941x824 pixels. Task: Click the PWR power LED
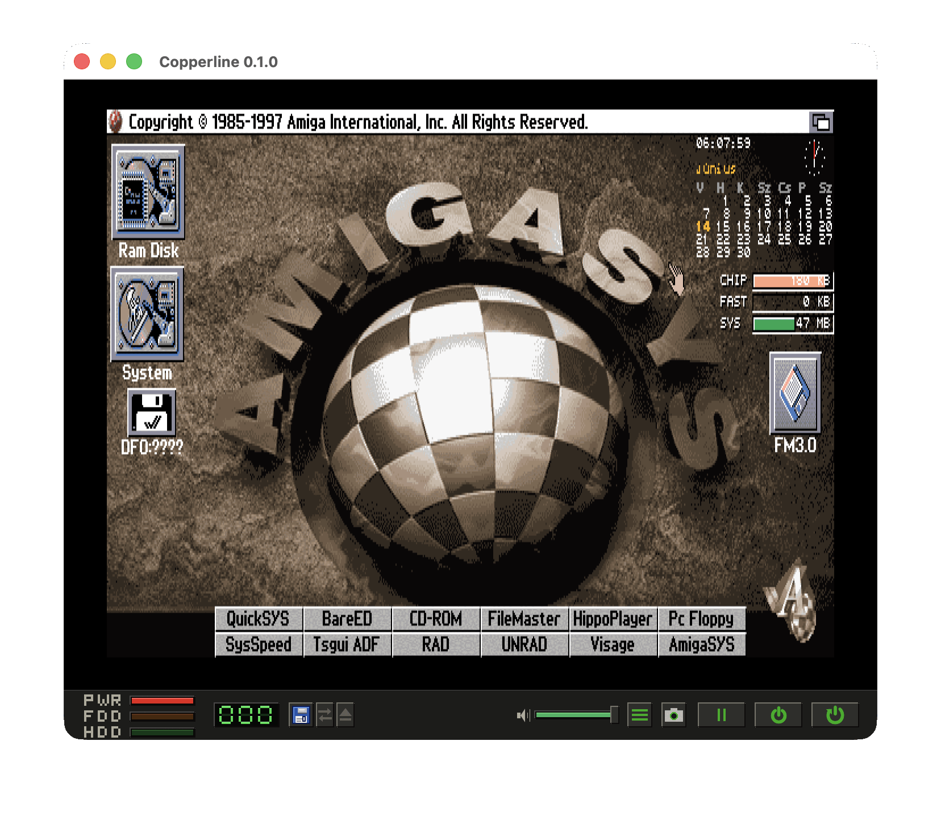[x=163, y=701]
